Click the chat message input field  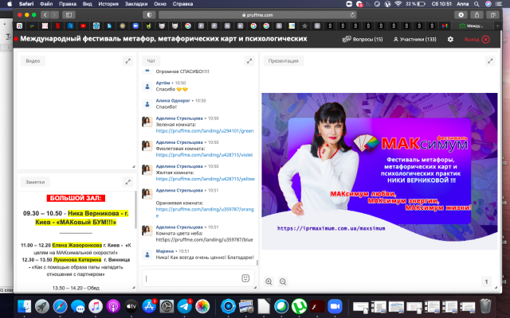190,278
